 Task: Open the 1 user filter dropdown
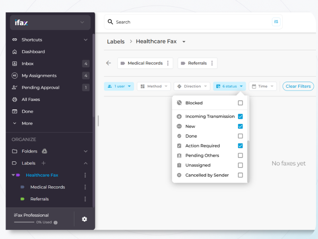119,86
